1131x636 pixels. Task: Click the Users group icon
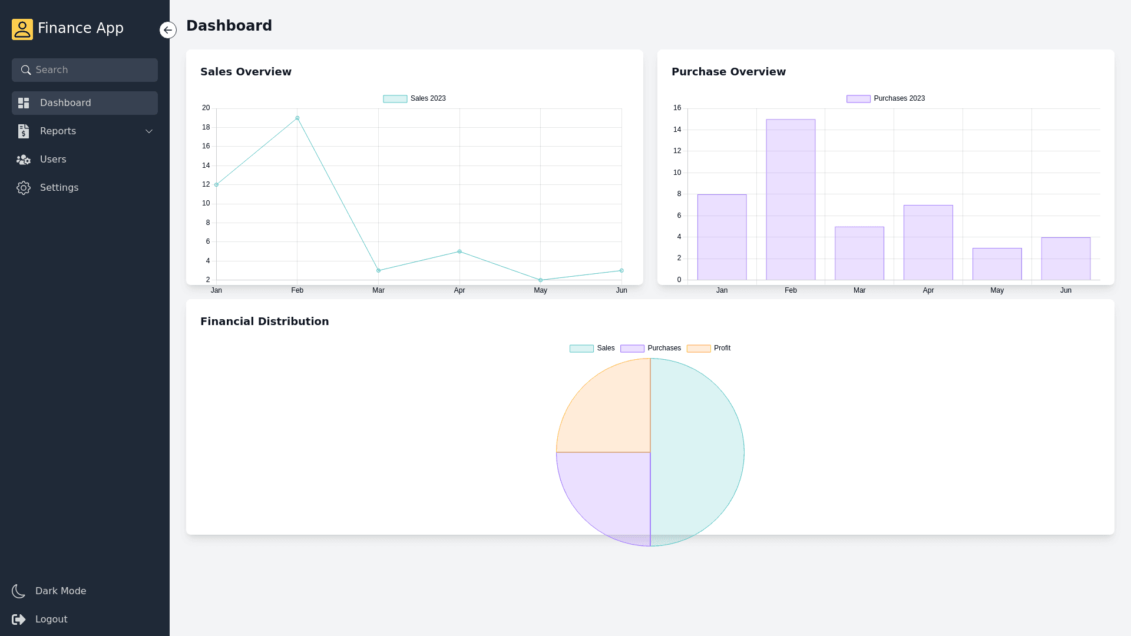24,160
